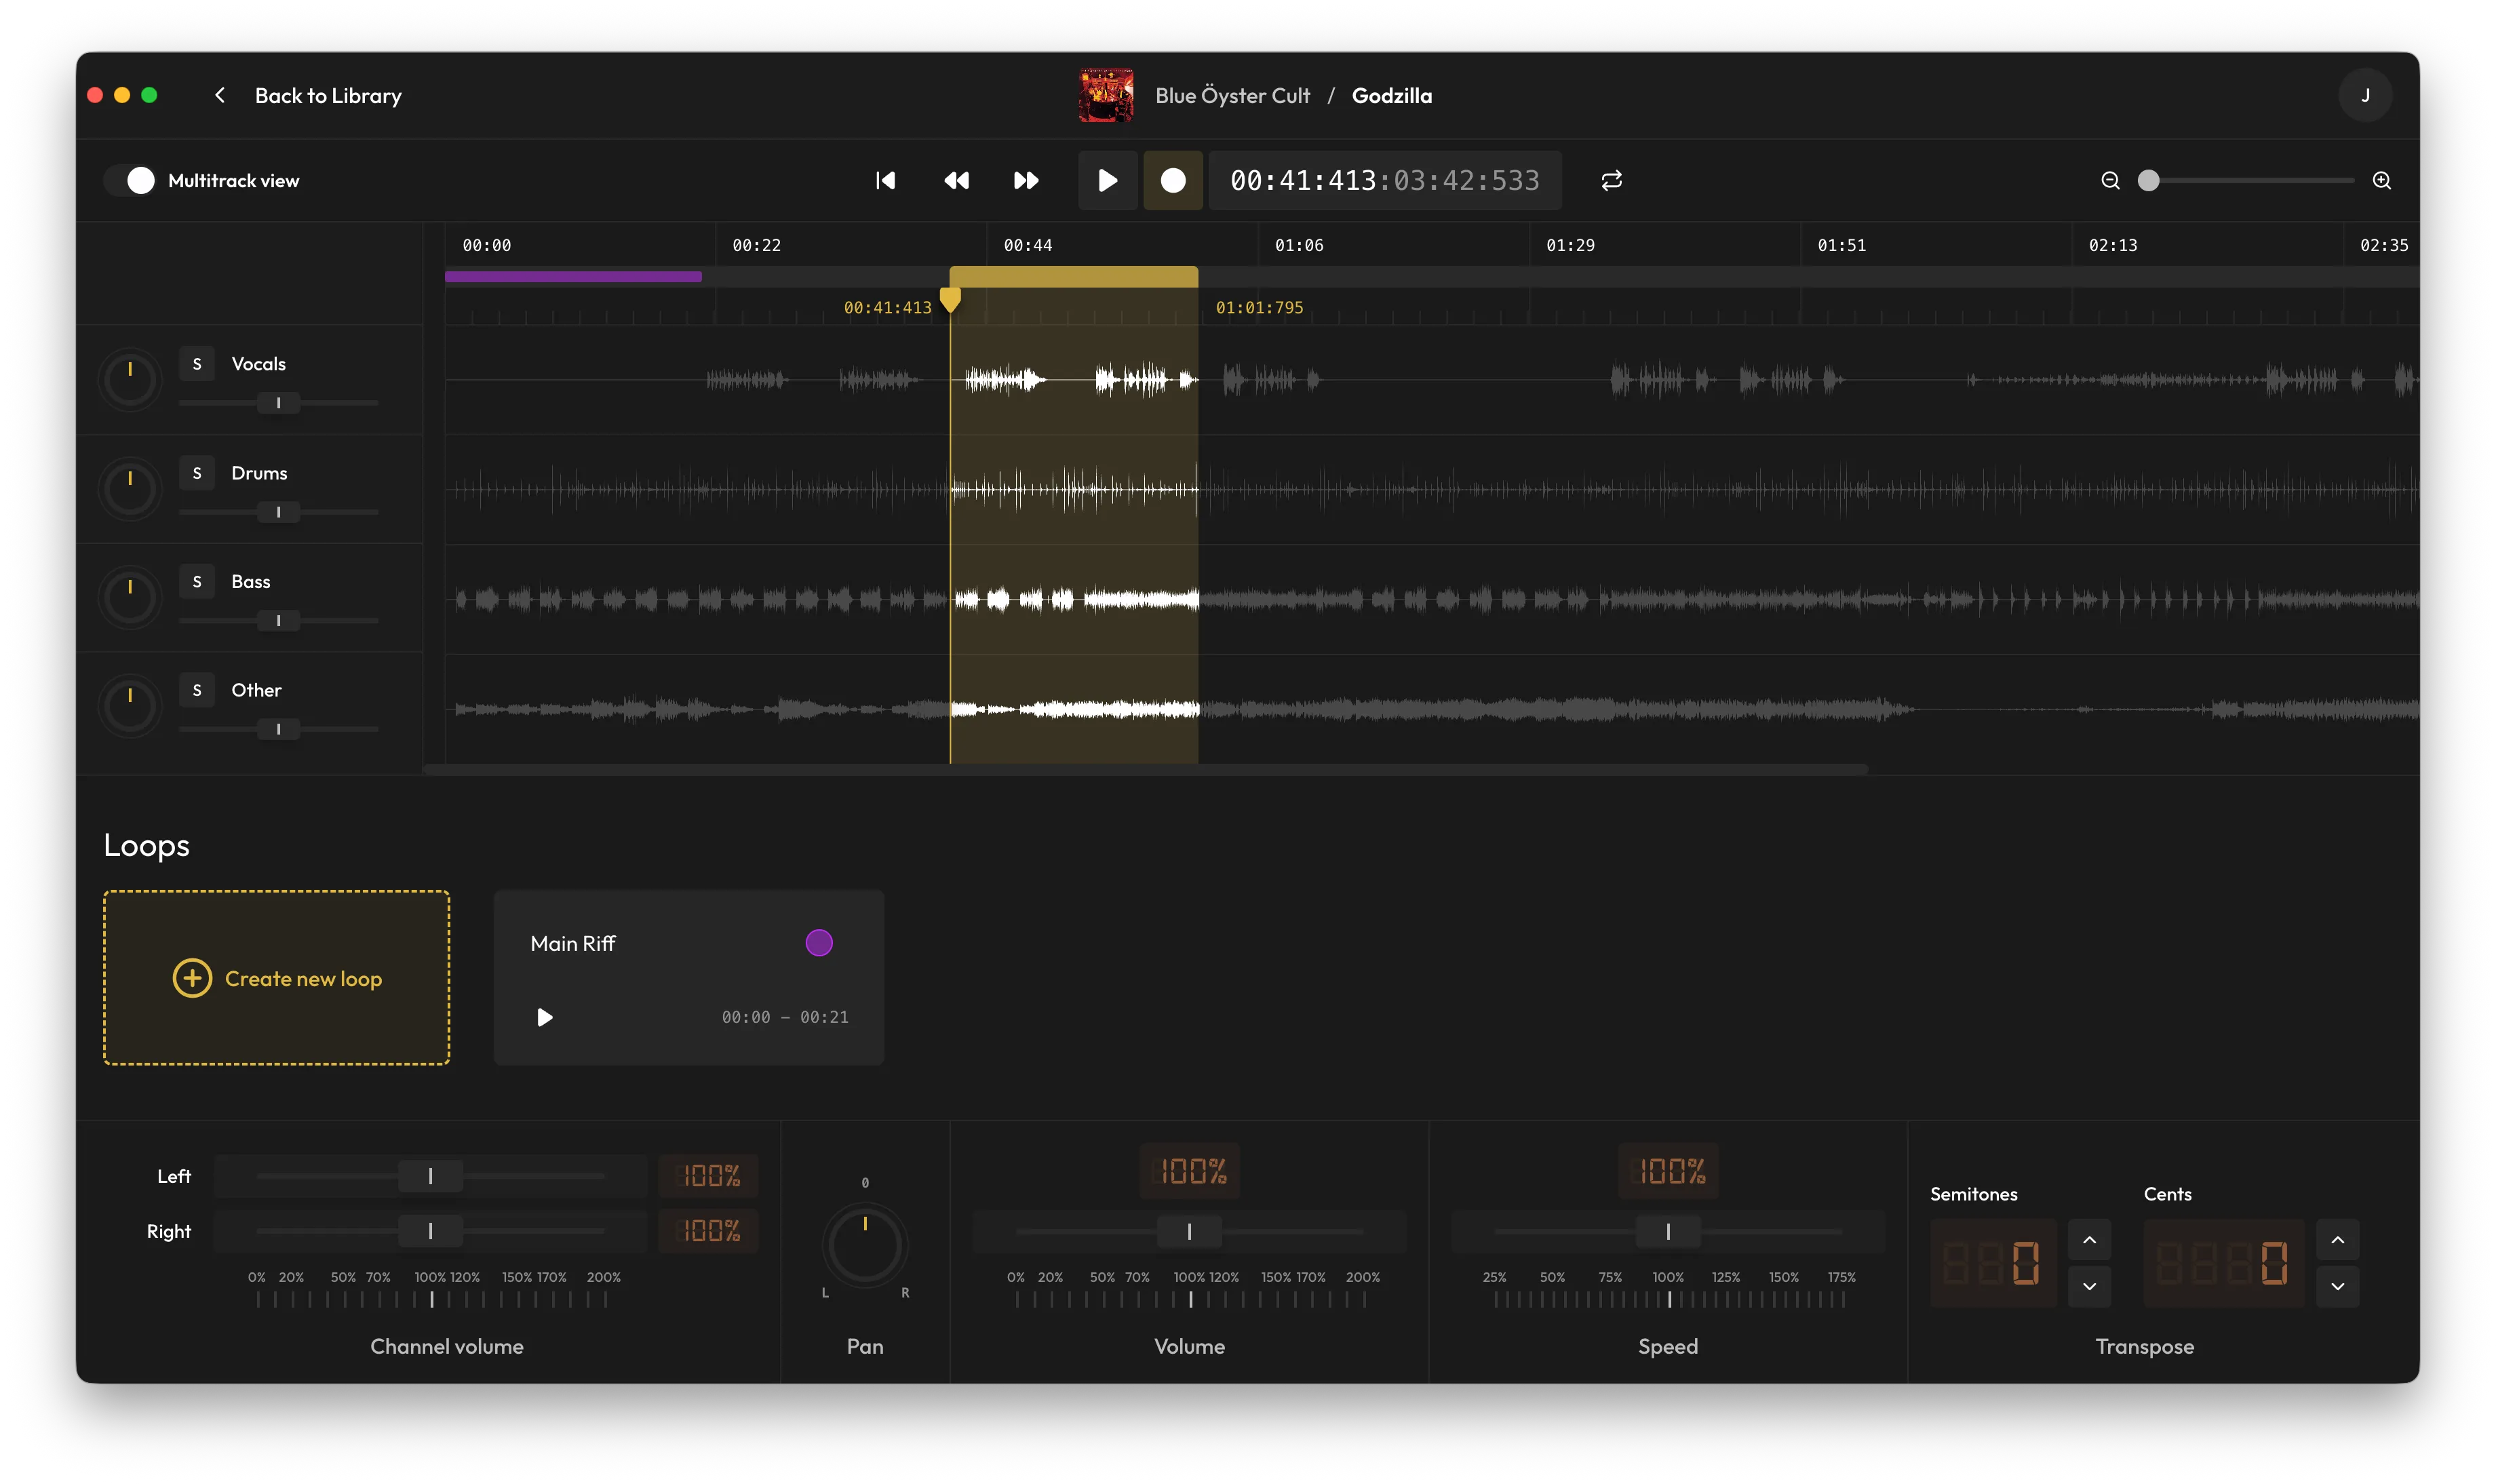Solo the Bass track
Image resolution: width=2496 pixels, height=1484 pixels.
(197, 582)
